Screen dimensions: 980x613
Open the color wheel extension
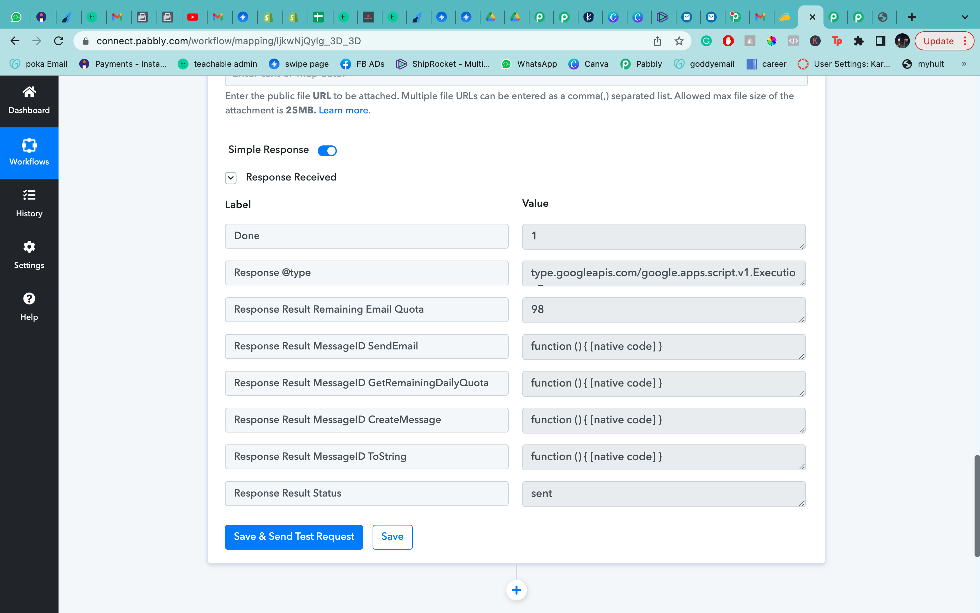(771, 41)
